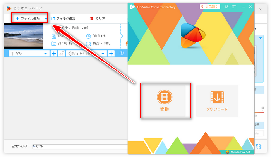
Task: Click the 変換 (Convert) tile in HD Video Converter Factory
Action: point(165,101)
